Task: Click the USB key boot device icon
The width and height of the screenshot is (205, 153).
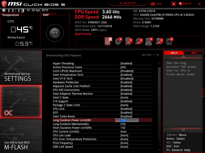Action: (x=148, y=41)
